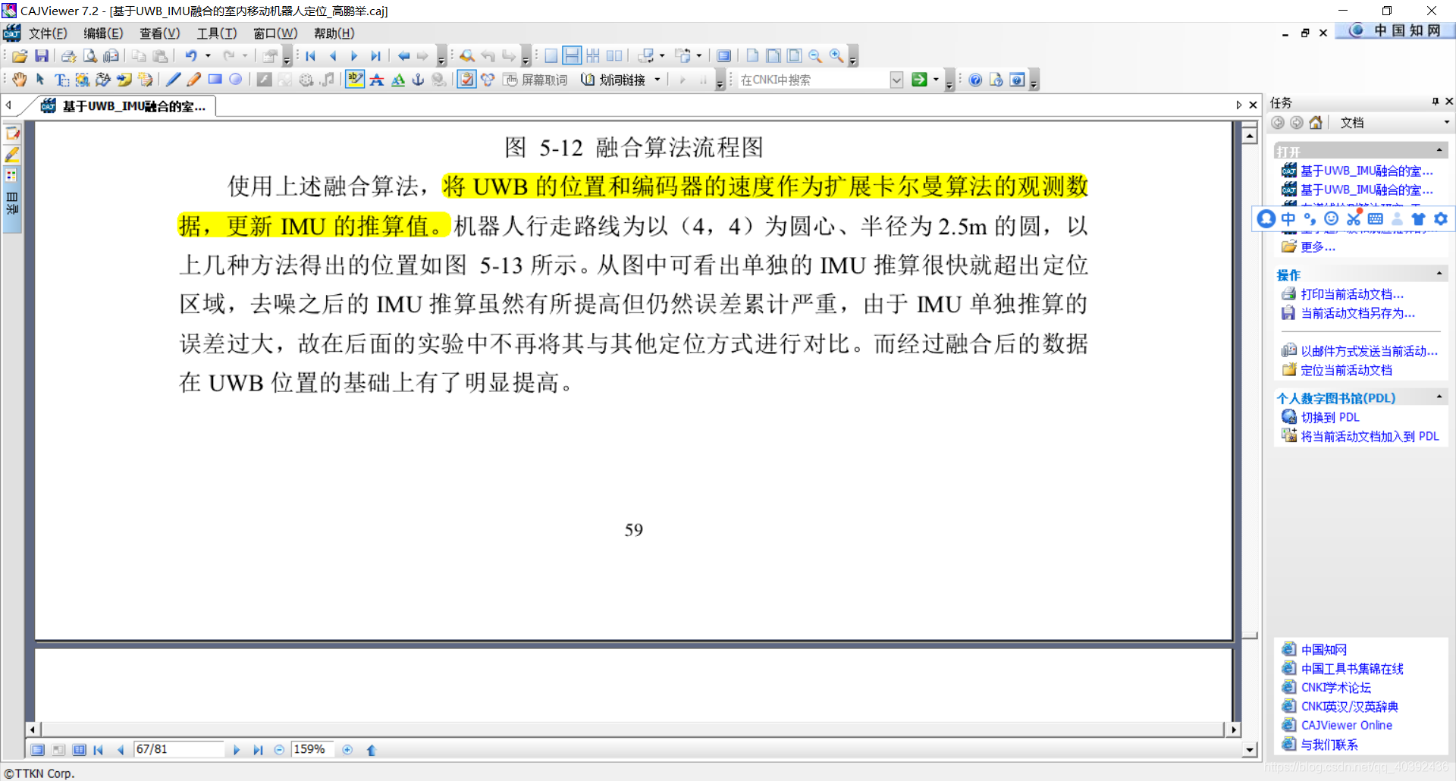Viewport: 1456px width, 781px height.
Task: Select the OCR text recognition tool
Action: [x=103, y=80]
